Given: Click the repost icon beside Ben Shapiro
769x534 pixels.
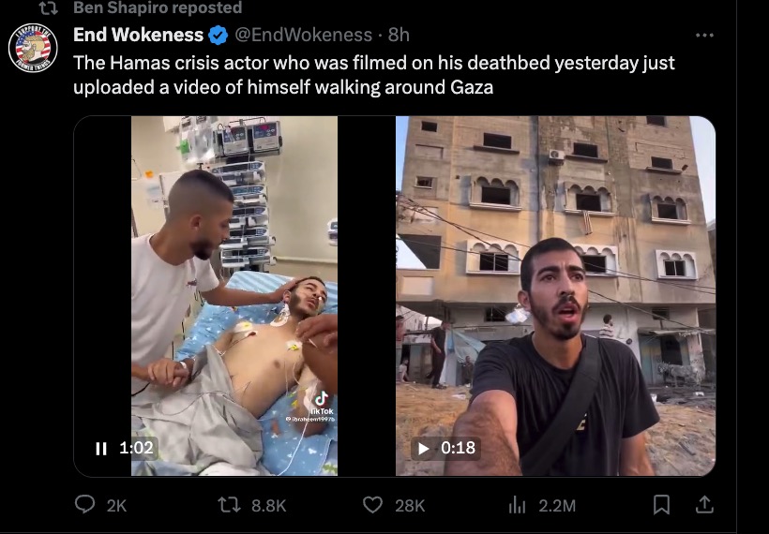Looking at the screenshot, I should tap(49, 7).
